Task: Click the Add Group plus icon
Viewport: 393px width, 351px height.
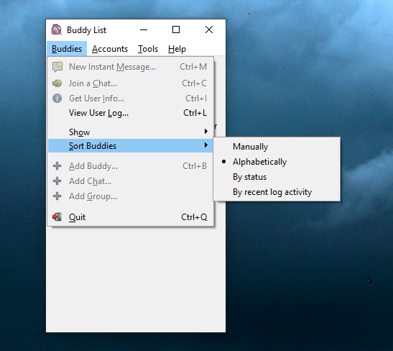Action: [x=57, y=196]
